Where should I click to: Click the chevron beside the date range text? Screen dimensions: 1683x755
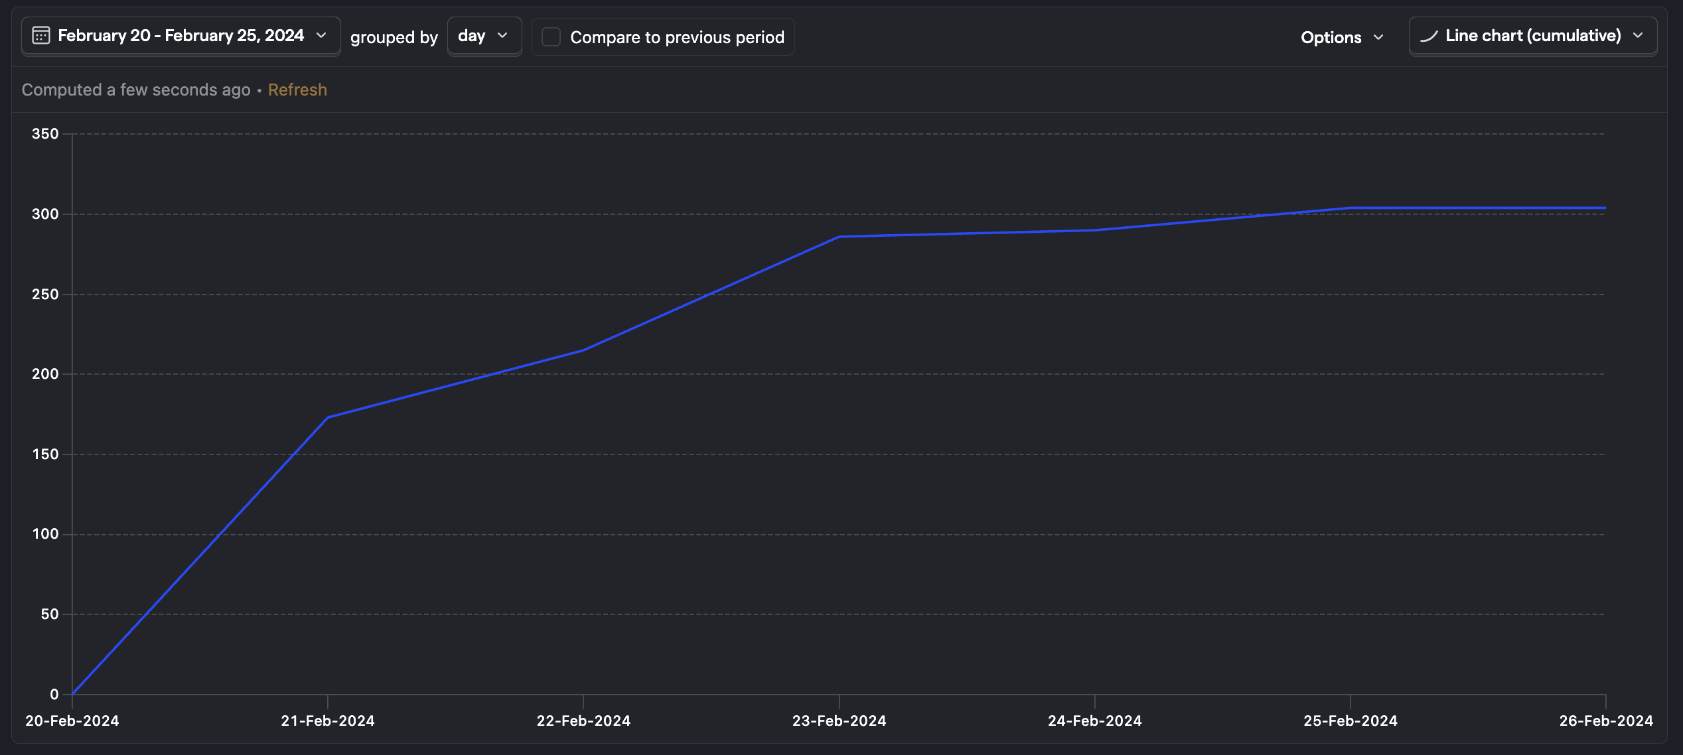pyautogui.click(x=322, y=36)
